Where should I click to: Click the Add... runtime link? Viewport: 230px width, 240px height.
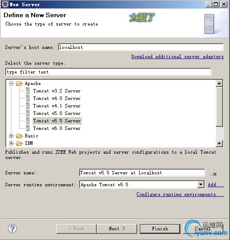[x=215, y=185]
